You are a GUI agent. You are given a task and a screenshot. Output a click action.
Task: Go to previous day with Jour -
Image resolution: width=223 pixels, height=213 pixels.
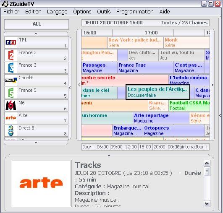coord(89,147)
